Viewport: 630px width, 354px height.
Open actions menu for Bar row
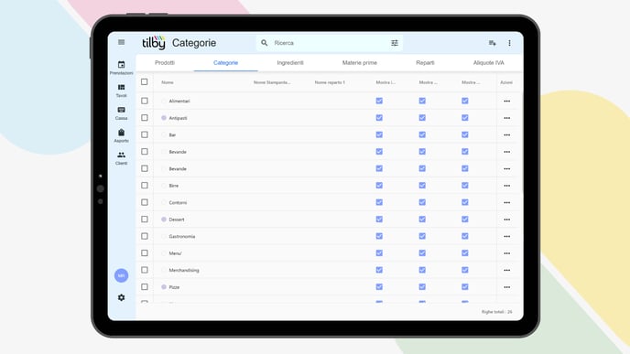tap(507, 134)
